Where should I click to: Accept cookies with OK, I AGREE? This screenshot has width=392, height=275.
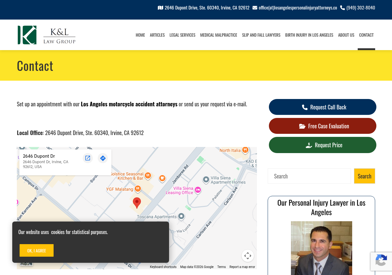click(36, 250)
